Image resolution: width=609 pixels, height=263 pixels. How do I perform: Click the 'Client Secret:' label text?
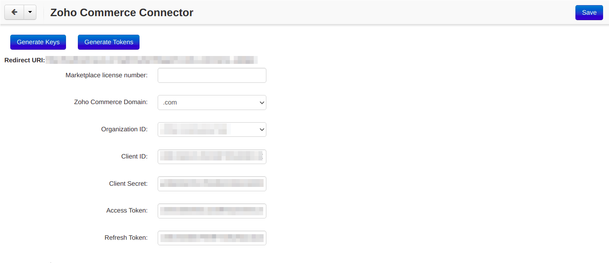[128, 183]
